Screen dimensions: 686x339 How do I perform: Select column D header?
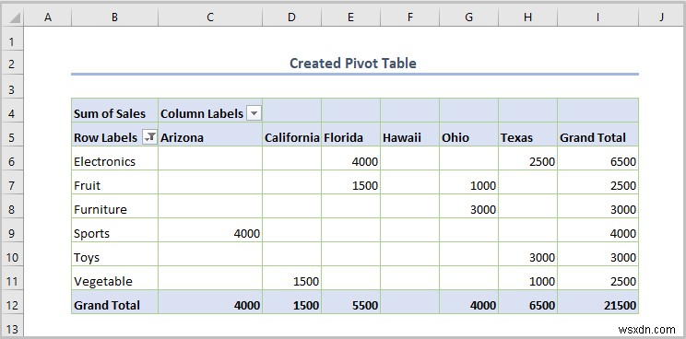[x=291, y=17]
